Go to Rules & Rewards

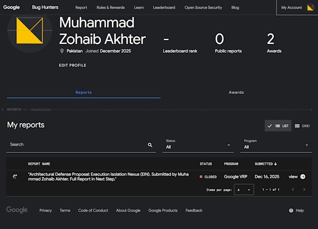click(x=110, y=7)
